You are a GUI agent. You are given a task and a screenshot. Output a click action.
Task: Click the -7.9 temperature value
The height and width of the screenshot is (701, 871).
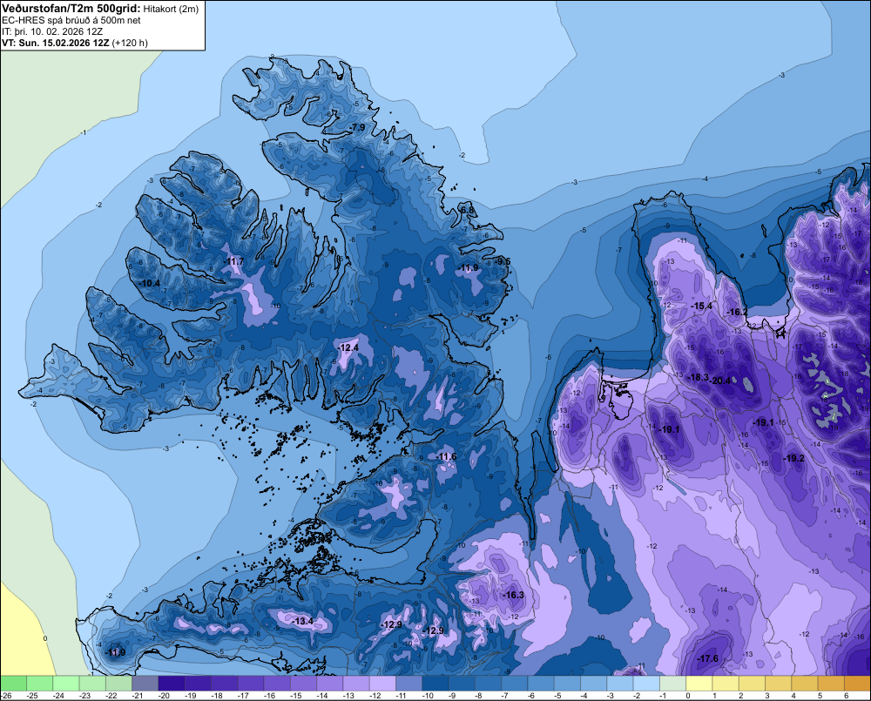point(357,127)
